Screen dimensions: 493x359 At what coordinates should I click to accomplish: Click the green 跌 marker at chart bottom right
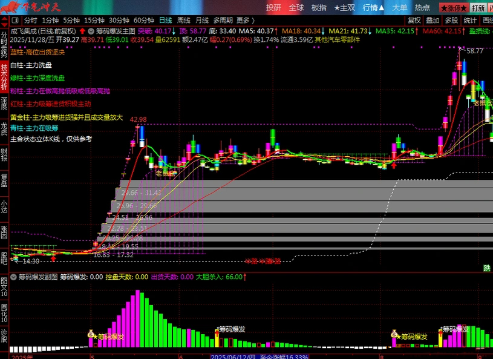tap(487, 268)
